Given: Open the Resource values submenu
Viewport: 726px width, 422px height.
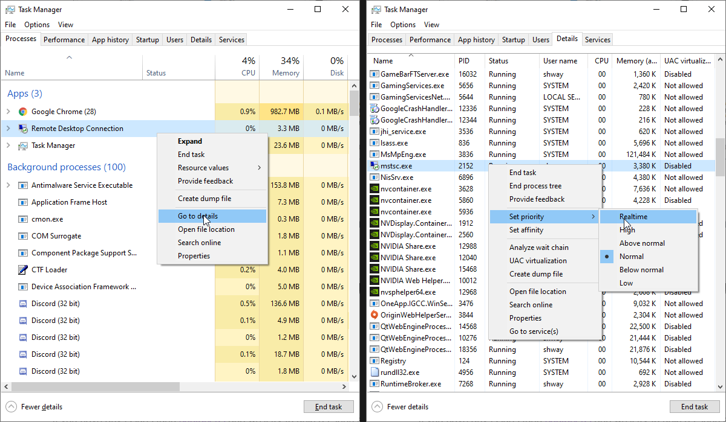Looking at the screenshot, I should [x=212, y=168].
